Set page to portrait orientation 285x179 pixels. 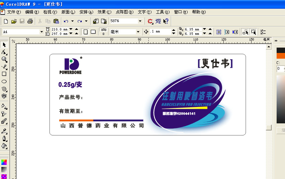click(85, 32)
